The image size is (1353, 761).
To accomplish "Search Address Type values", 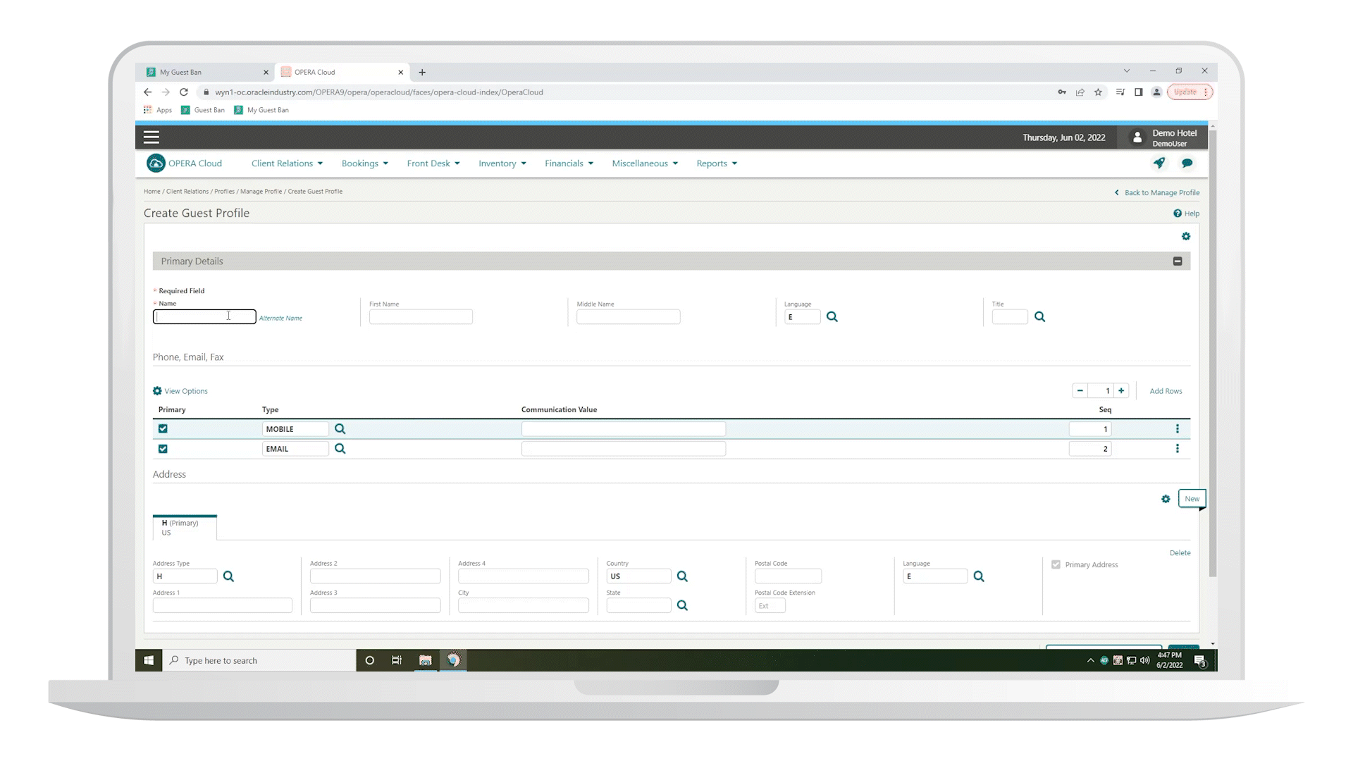I will [x=229, y=576].
